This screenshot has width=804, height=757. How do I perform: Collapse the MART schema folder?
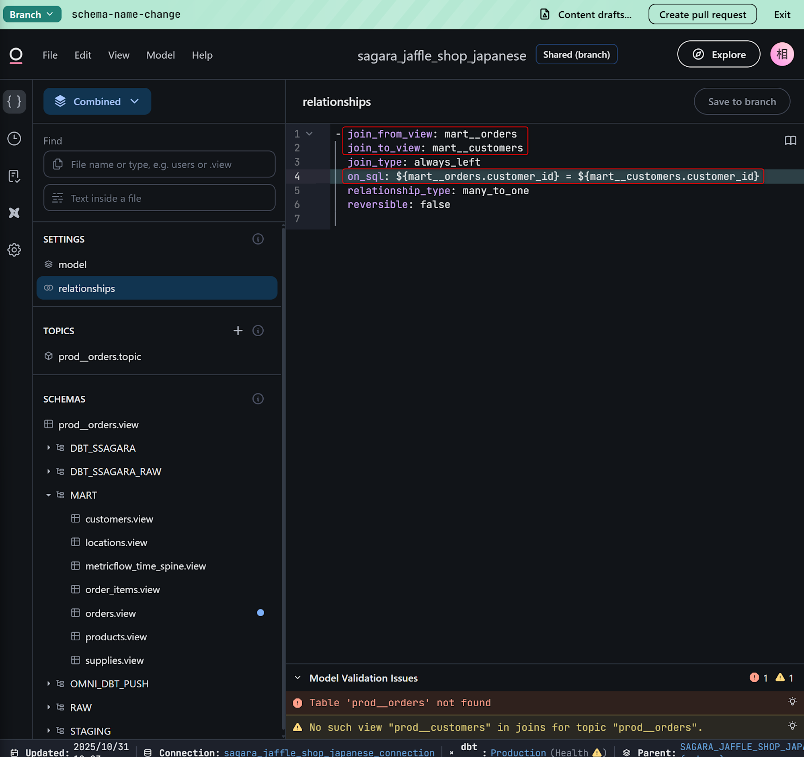click(49, 495)
